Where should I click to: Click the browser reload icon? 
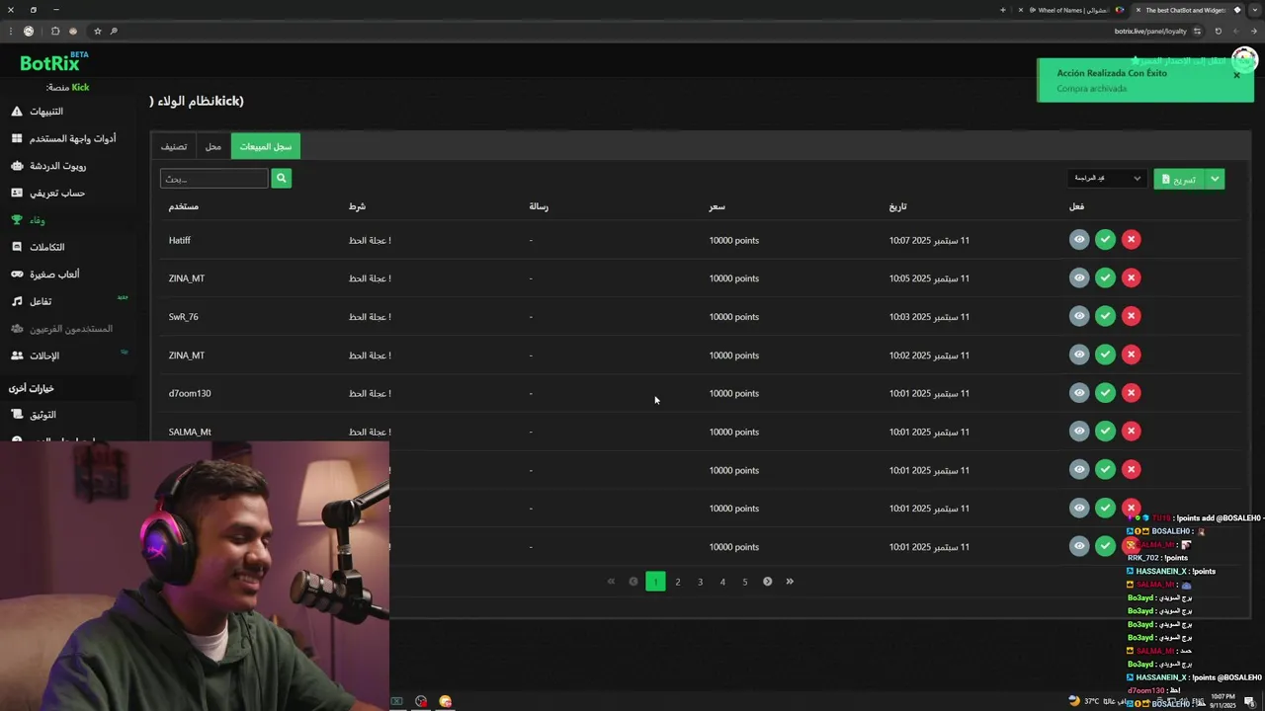pyautogui.click(x=1218, y=31)
